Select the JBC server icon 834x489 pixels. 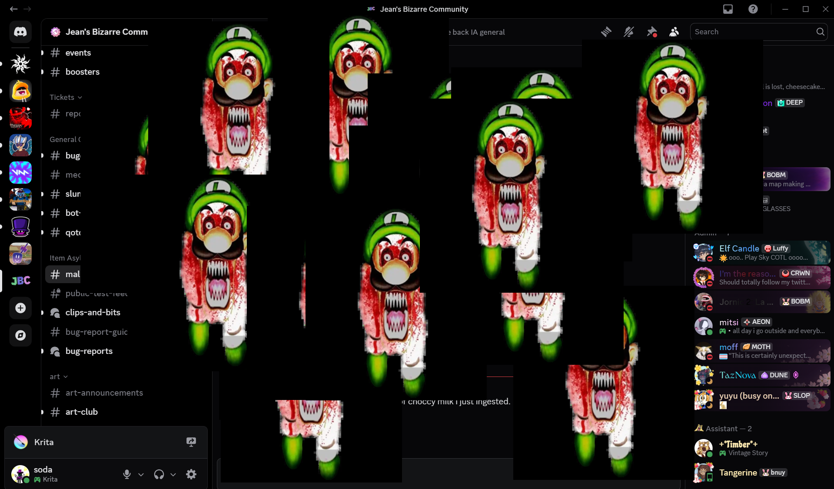(x=20, y=281)
